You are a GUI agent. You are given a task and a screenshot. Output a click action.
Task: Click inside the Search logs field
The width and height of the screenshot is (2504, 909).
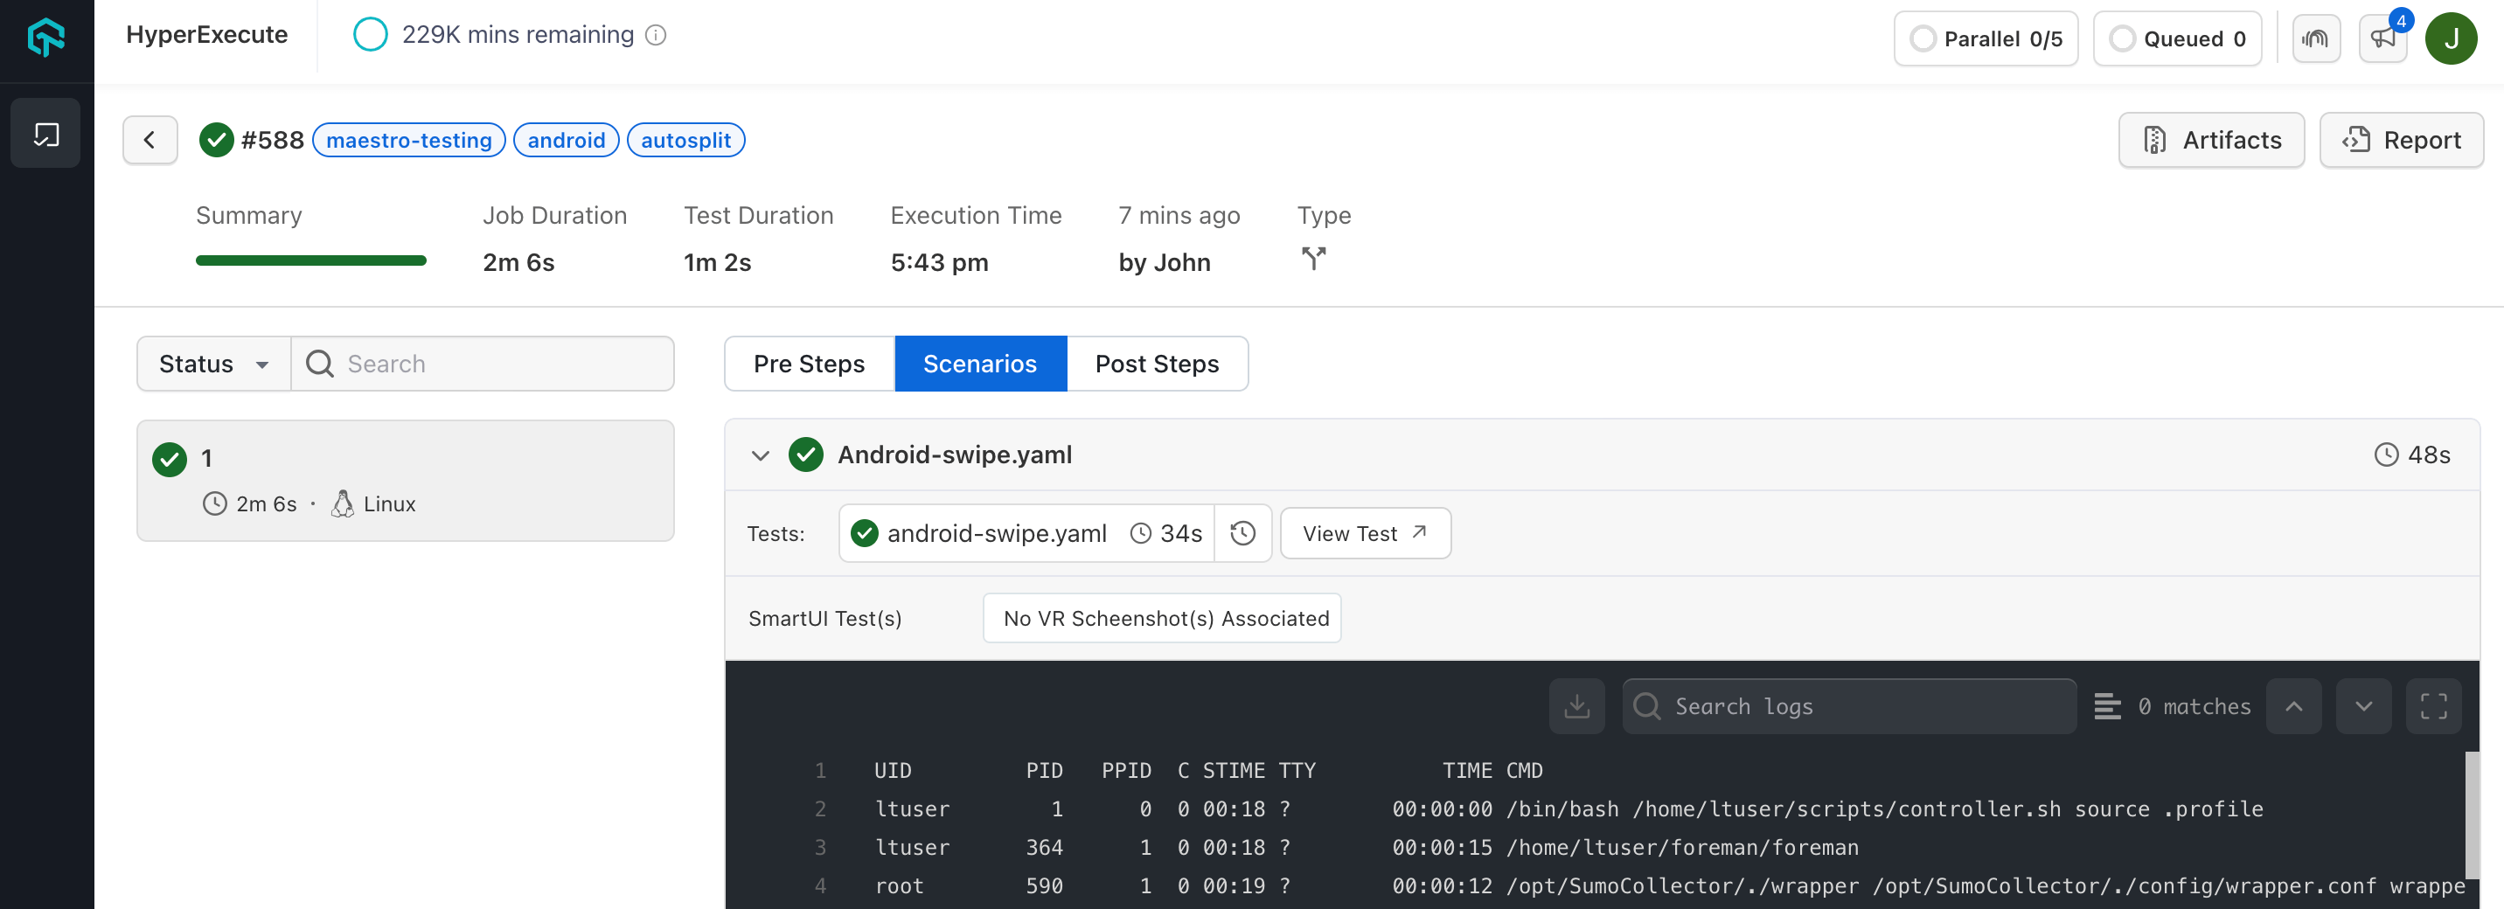[1847, 706]
